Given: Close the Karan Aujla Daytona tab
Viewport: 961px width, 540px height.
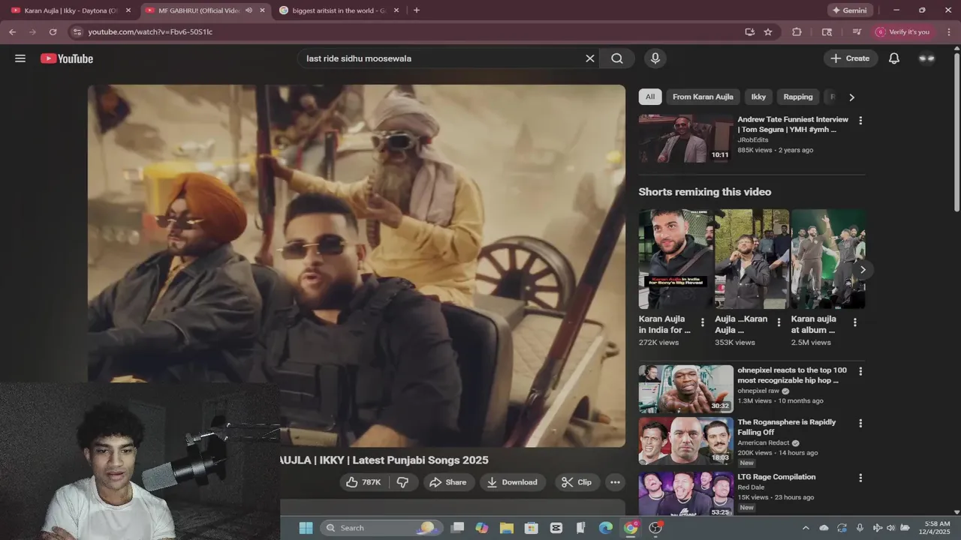Looking at the screenshot, I should [128, 10].
